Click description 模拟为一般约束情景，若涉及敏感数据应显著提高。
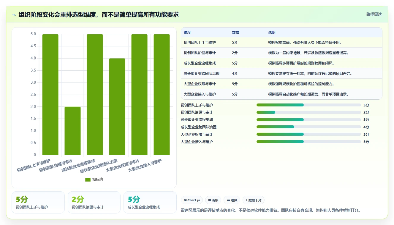 click(x=308, y=53)
